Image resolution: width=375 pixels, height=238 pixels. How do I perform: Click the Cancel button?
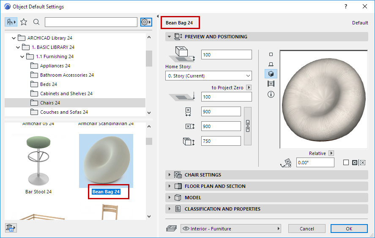[307, 228]
